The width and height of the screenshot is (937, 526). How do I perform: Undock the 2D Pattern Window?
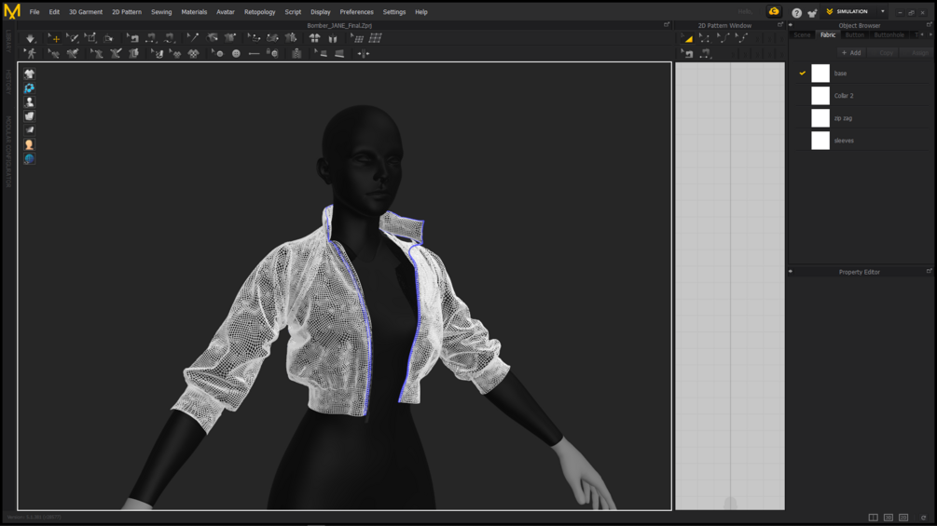pyautogui.click(x=780, y=25)
